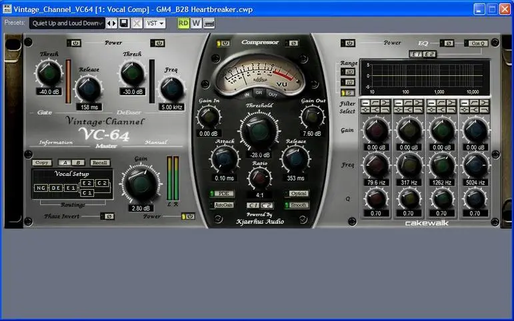Click the E2 block in Vocal Setup routing
This screenshot has height=321, width=514.
coord(87,182)
